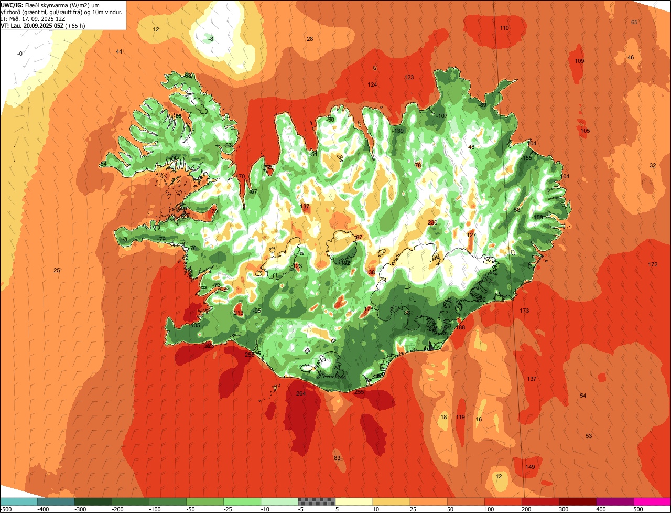
Task: Click the value 173 off the southeast coast
Action: (524, 311)
